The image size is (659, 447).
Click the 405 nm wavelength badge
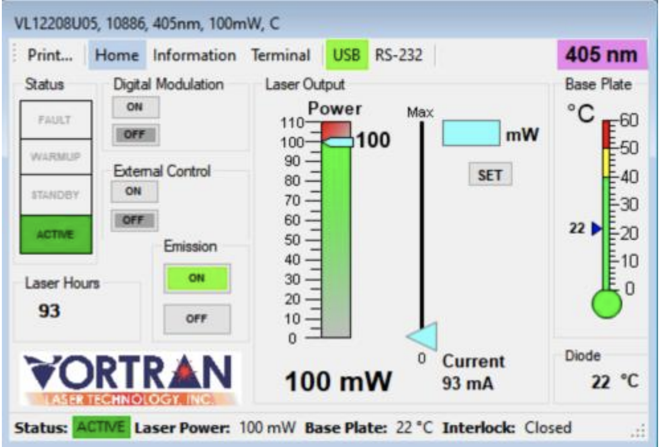tap(602, 55)
